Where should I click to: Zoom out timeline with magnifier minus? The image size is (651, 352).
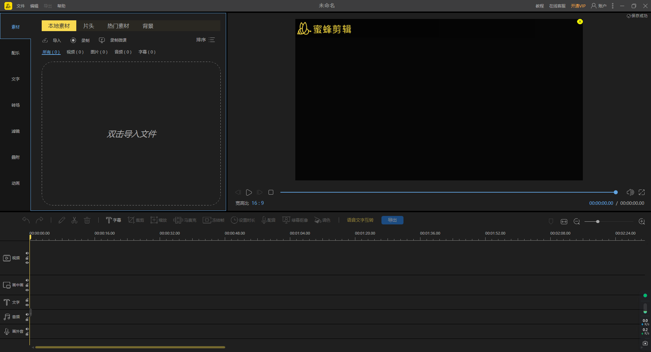(x=576, y=221)
